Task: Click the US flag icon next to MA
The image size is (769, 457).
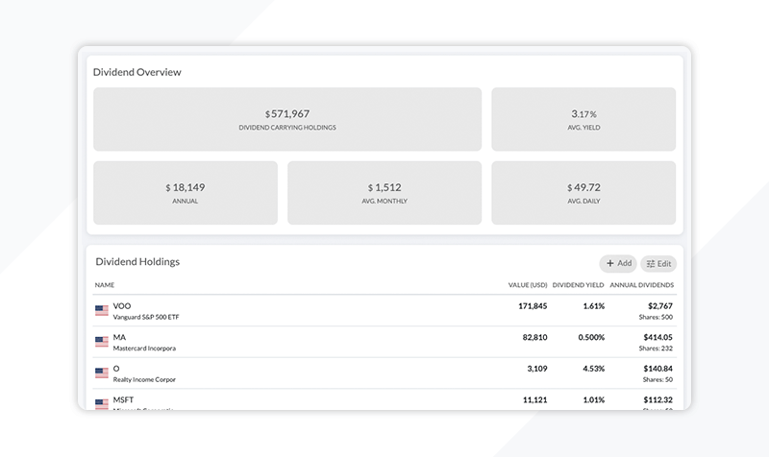Action: [x=102, y=342]
